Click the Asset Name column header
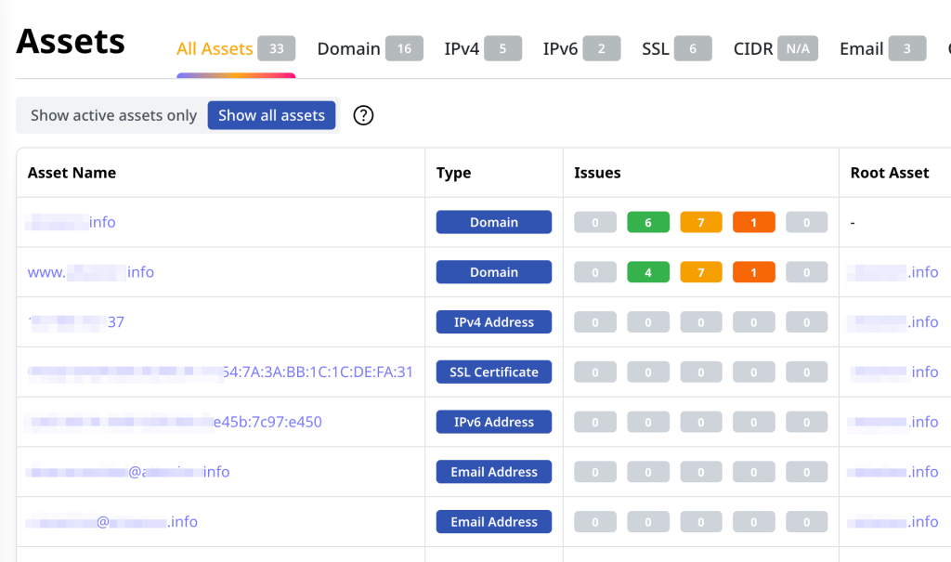The image size is (951, 562). (72, 173)
